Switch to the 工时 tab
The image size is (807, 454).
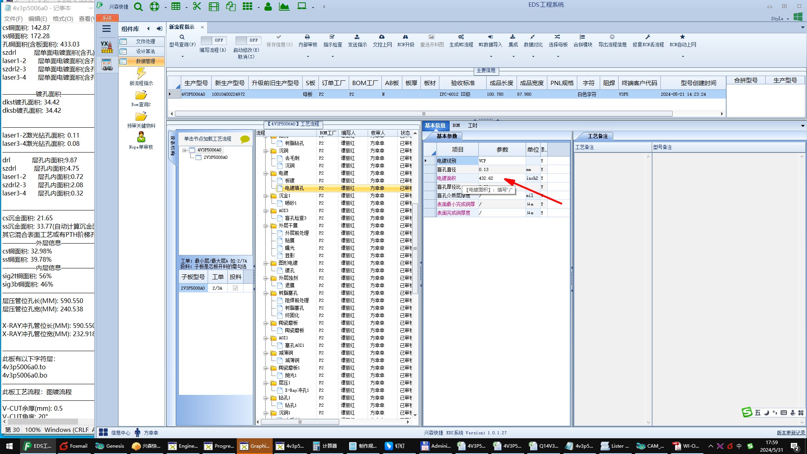coord(472,125)
